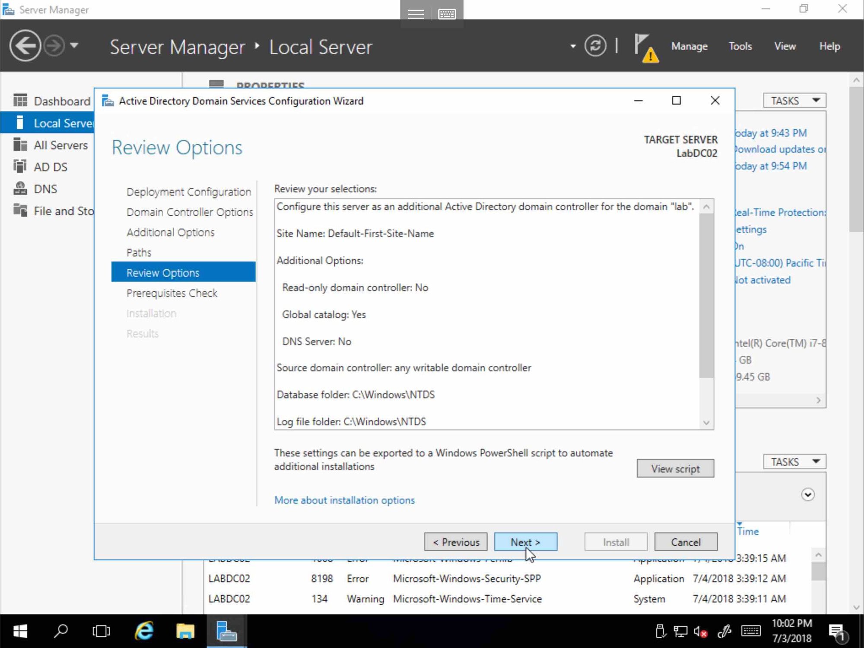
Task: Go to Deployment Configuration wizard step
Action: (189, 192)
